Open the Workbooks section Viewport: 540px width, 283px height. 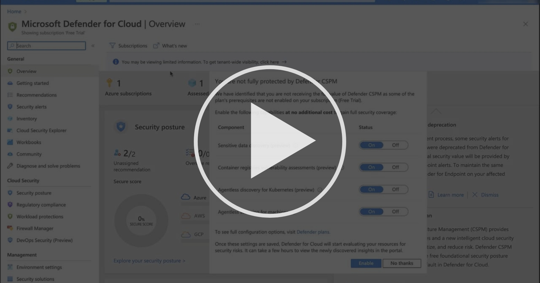(x=29, y=142)
